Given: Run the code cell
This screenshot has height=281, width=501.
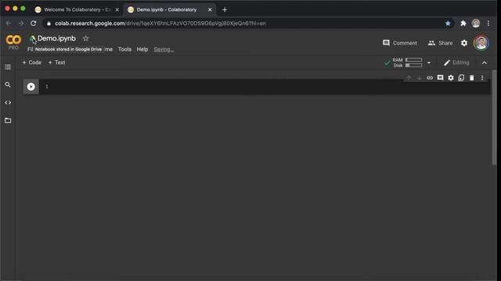Looking at the screenshot, I should tap(31, 87).
